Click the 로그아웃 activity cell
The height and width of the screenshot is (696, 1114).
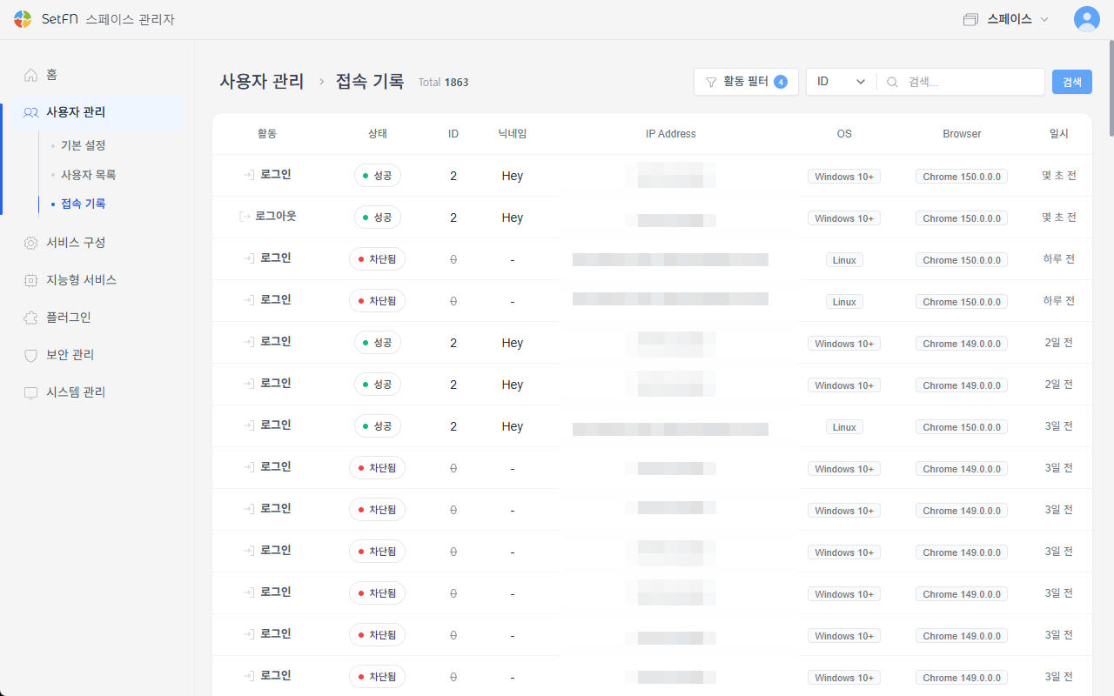[267, 217]
